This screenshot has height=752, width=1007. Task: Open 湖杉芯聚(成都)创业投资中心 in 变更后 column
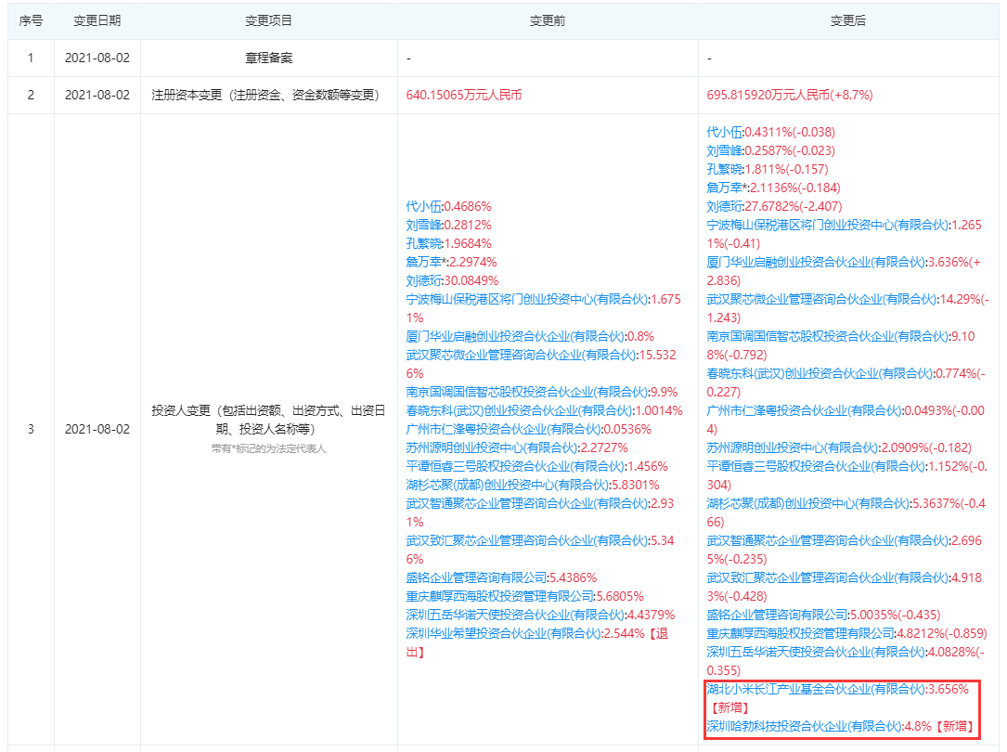(x=805, y=503)
